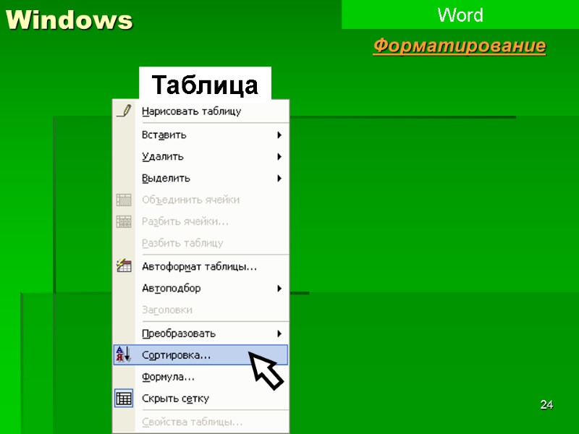Open Автоформат таблицы… dialog entry
The width and height of the screenshot is (579, 434).
tap(200, 266)
